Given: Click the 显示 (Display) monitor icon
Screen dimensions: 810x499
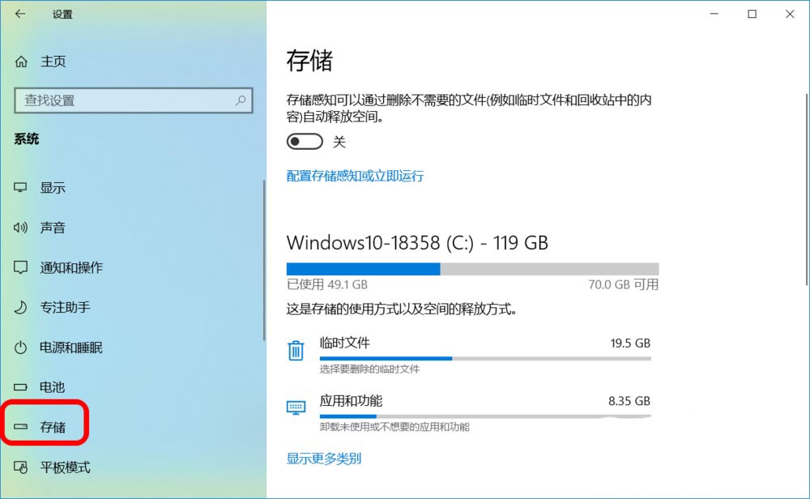Looking at the screenshot, I should (19, 187).
